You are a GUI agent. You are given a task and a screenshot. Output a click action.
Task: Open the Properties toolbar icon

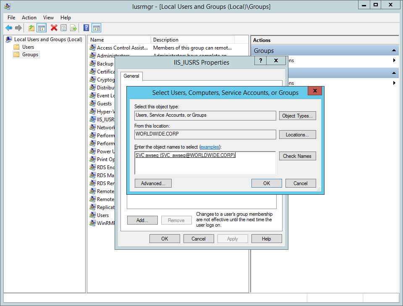click(63, 28)
